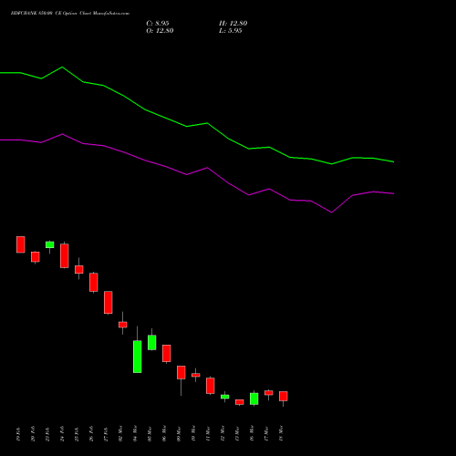Select the 18 Mar date label
Viewport: 456px width, 456px height.
coord(281,433)
